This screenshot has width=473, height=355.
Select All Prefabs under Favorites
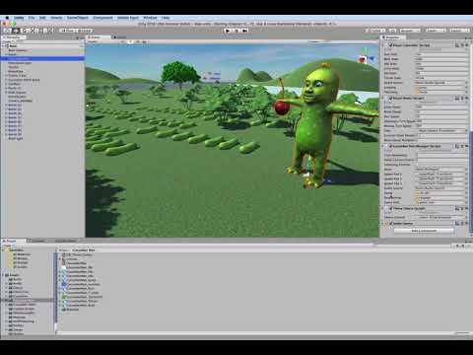pyautogui.click(x=21, y=263)
